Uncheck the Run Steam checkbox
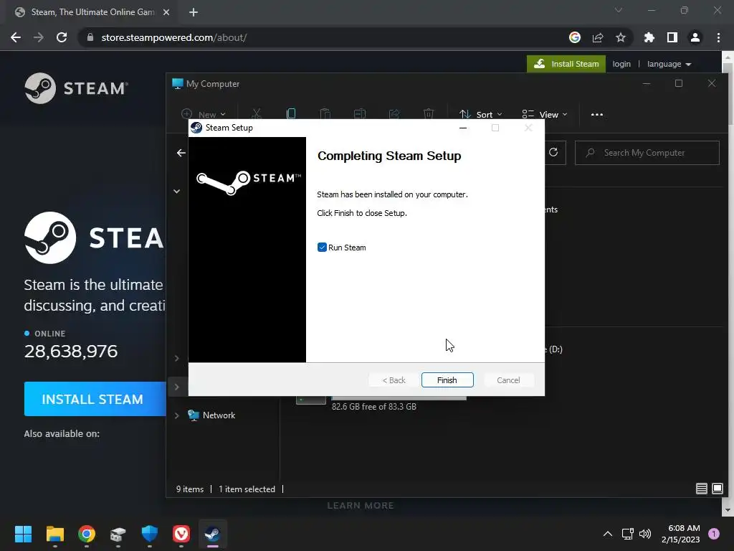 [x=322, y=248]
